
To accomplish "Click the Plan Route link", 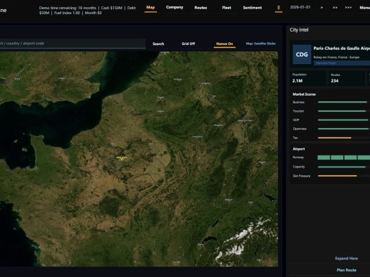I will (346, 270).
